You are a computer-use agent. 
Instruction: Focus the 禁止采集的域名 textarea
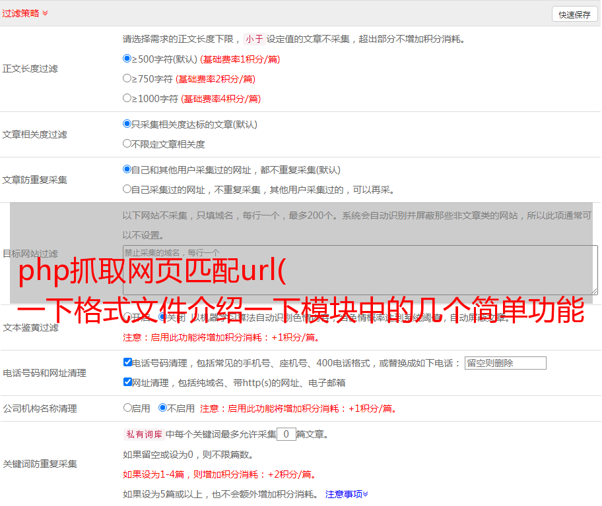tap(360, 270)
